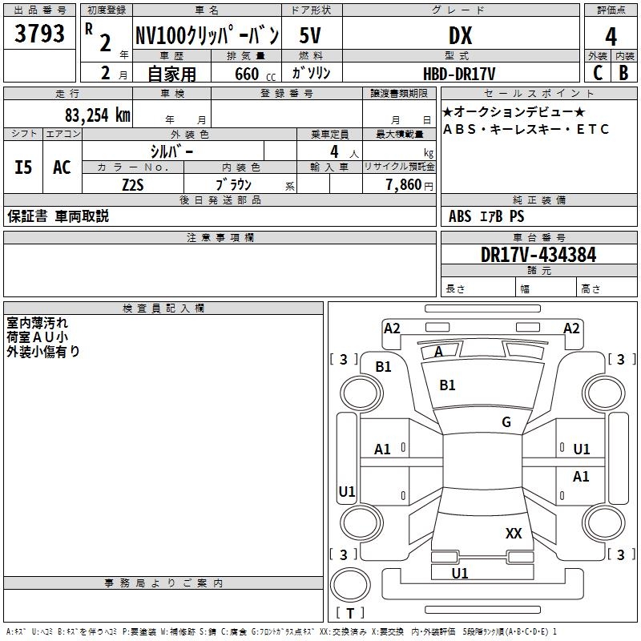Select the lot number 3793 field
641x641 pixels.
pyautogui.click(x=40, y=35)
